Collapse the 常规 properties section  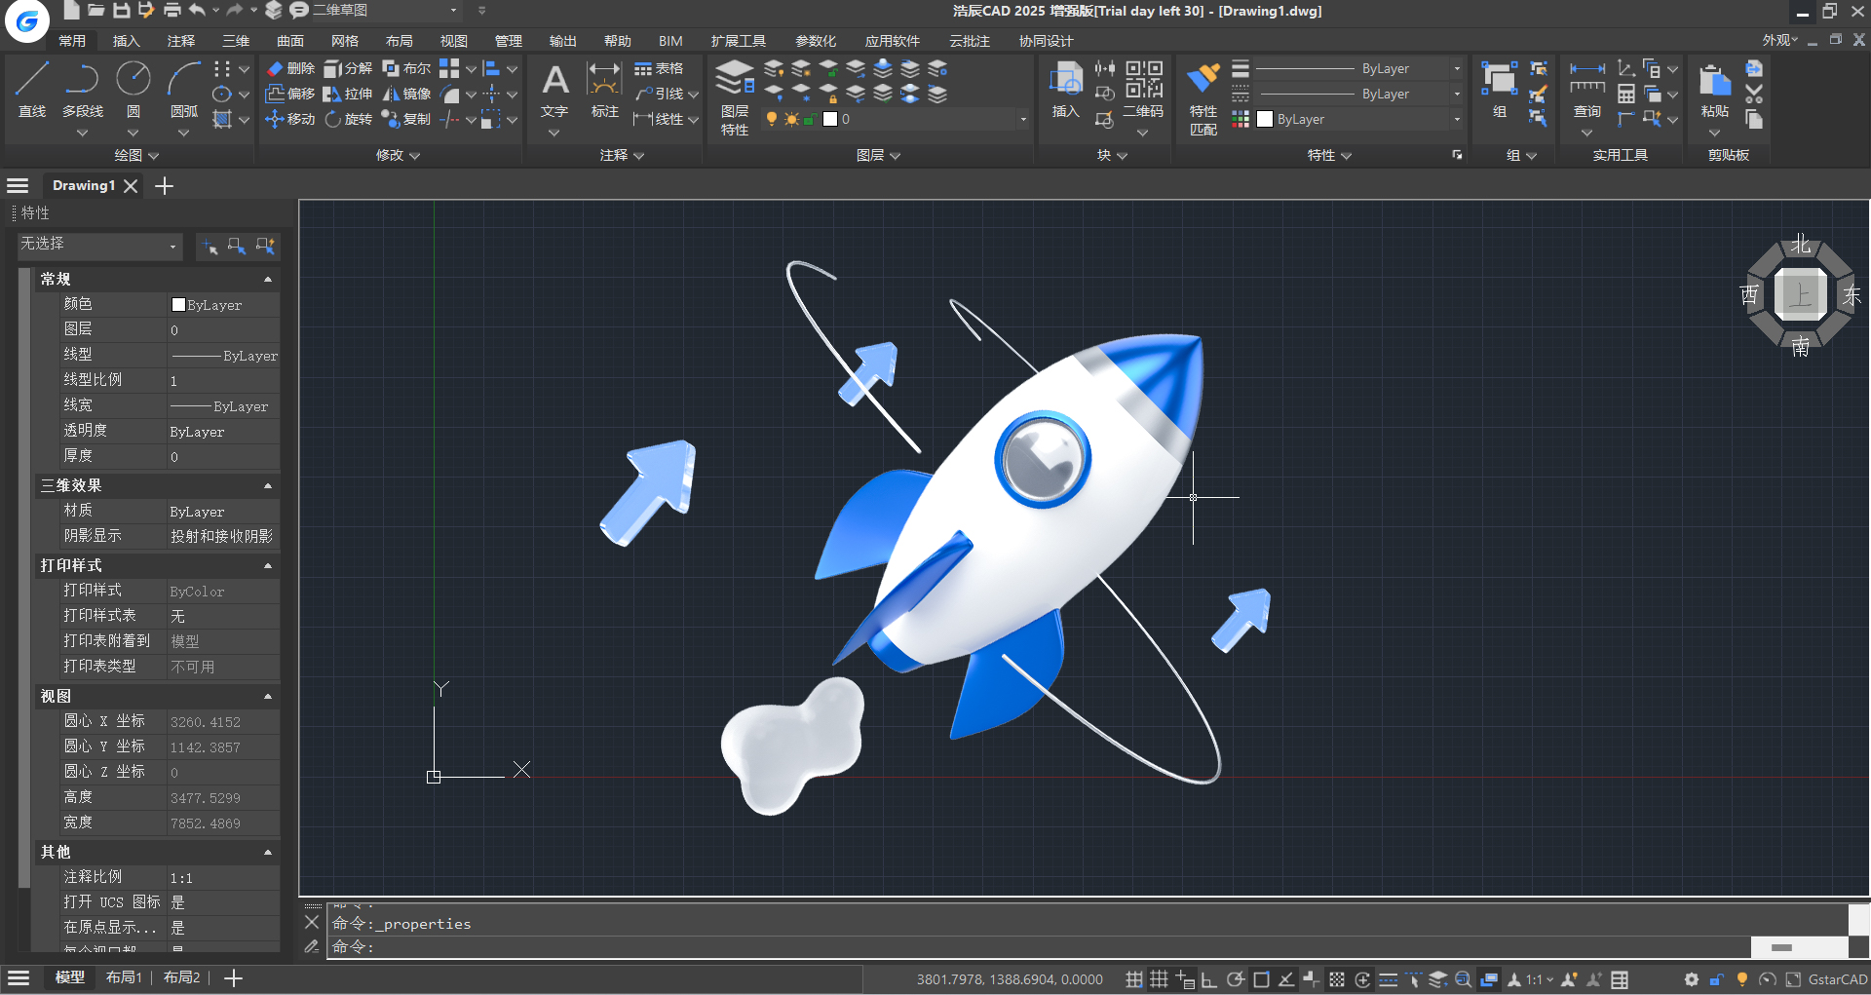pyautogui.click(x=268, y=280)
